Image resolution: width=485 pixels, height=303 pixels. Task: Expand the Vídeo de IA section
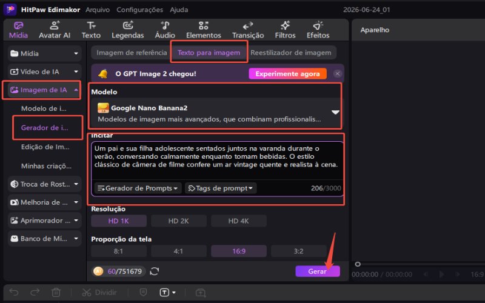[x=44, y=72]
